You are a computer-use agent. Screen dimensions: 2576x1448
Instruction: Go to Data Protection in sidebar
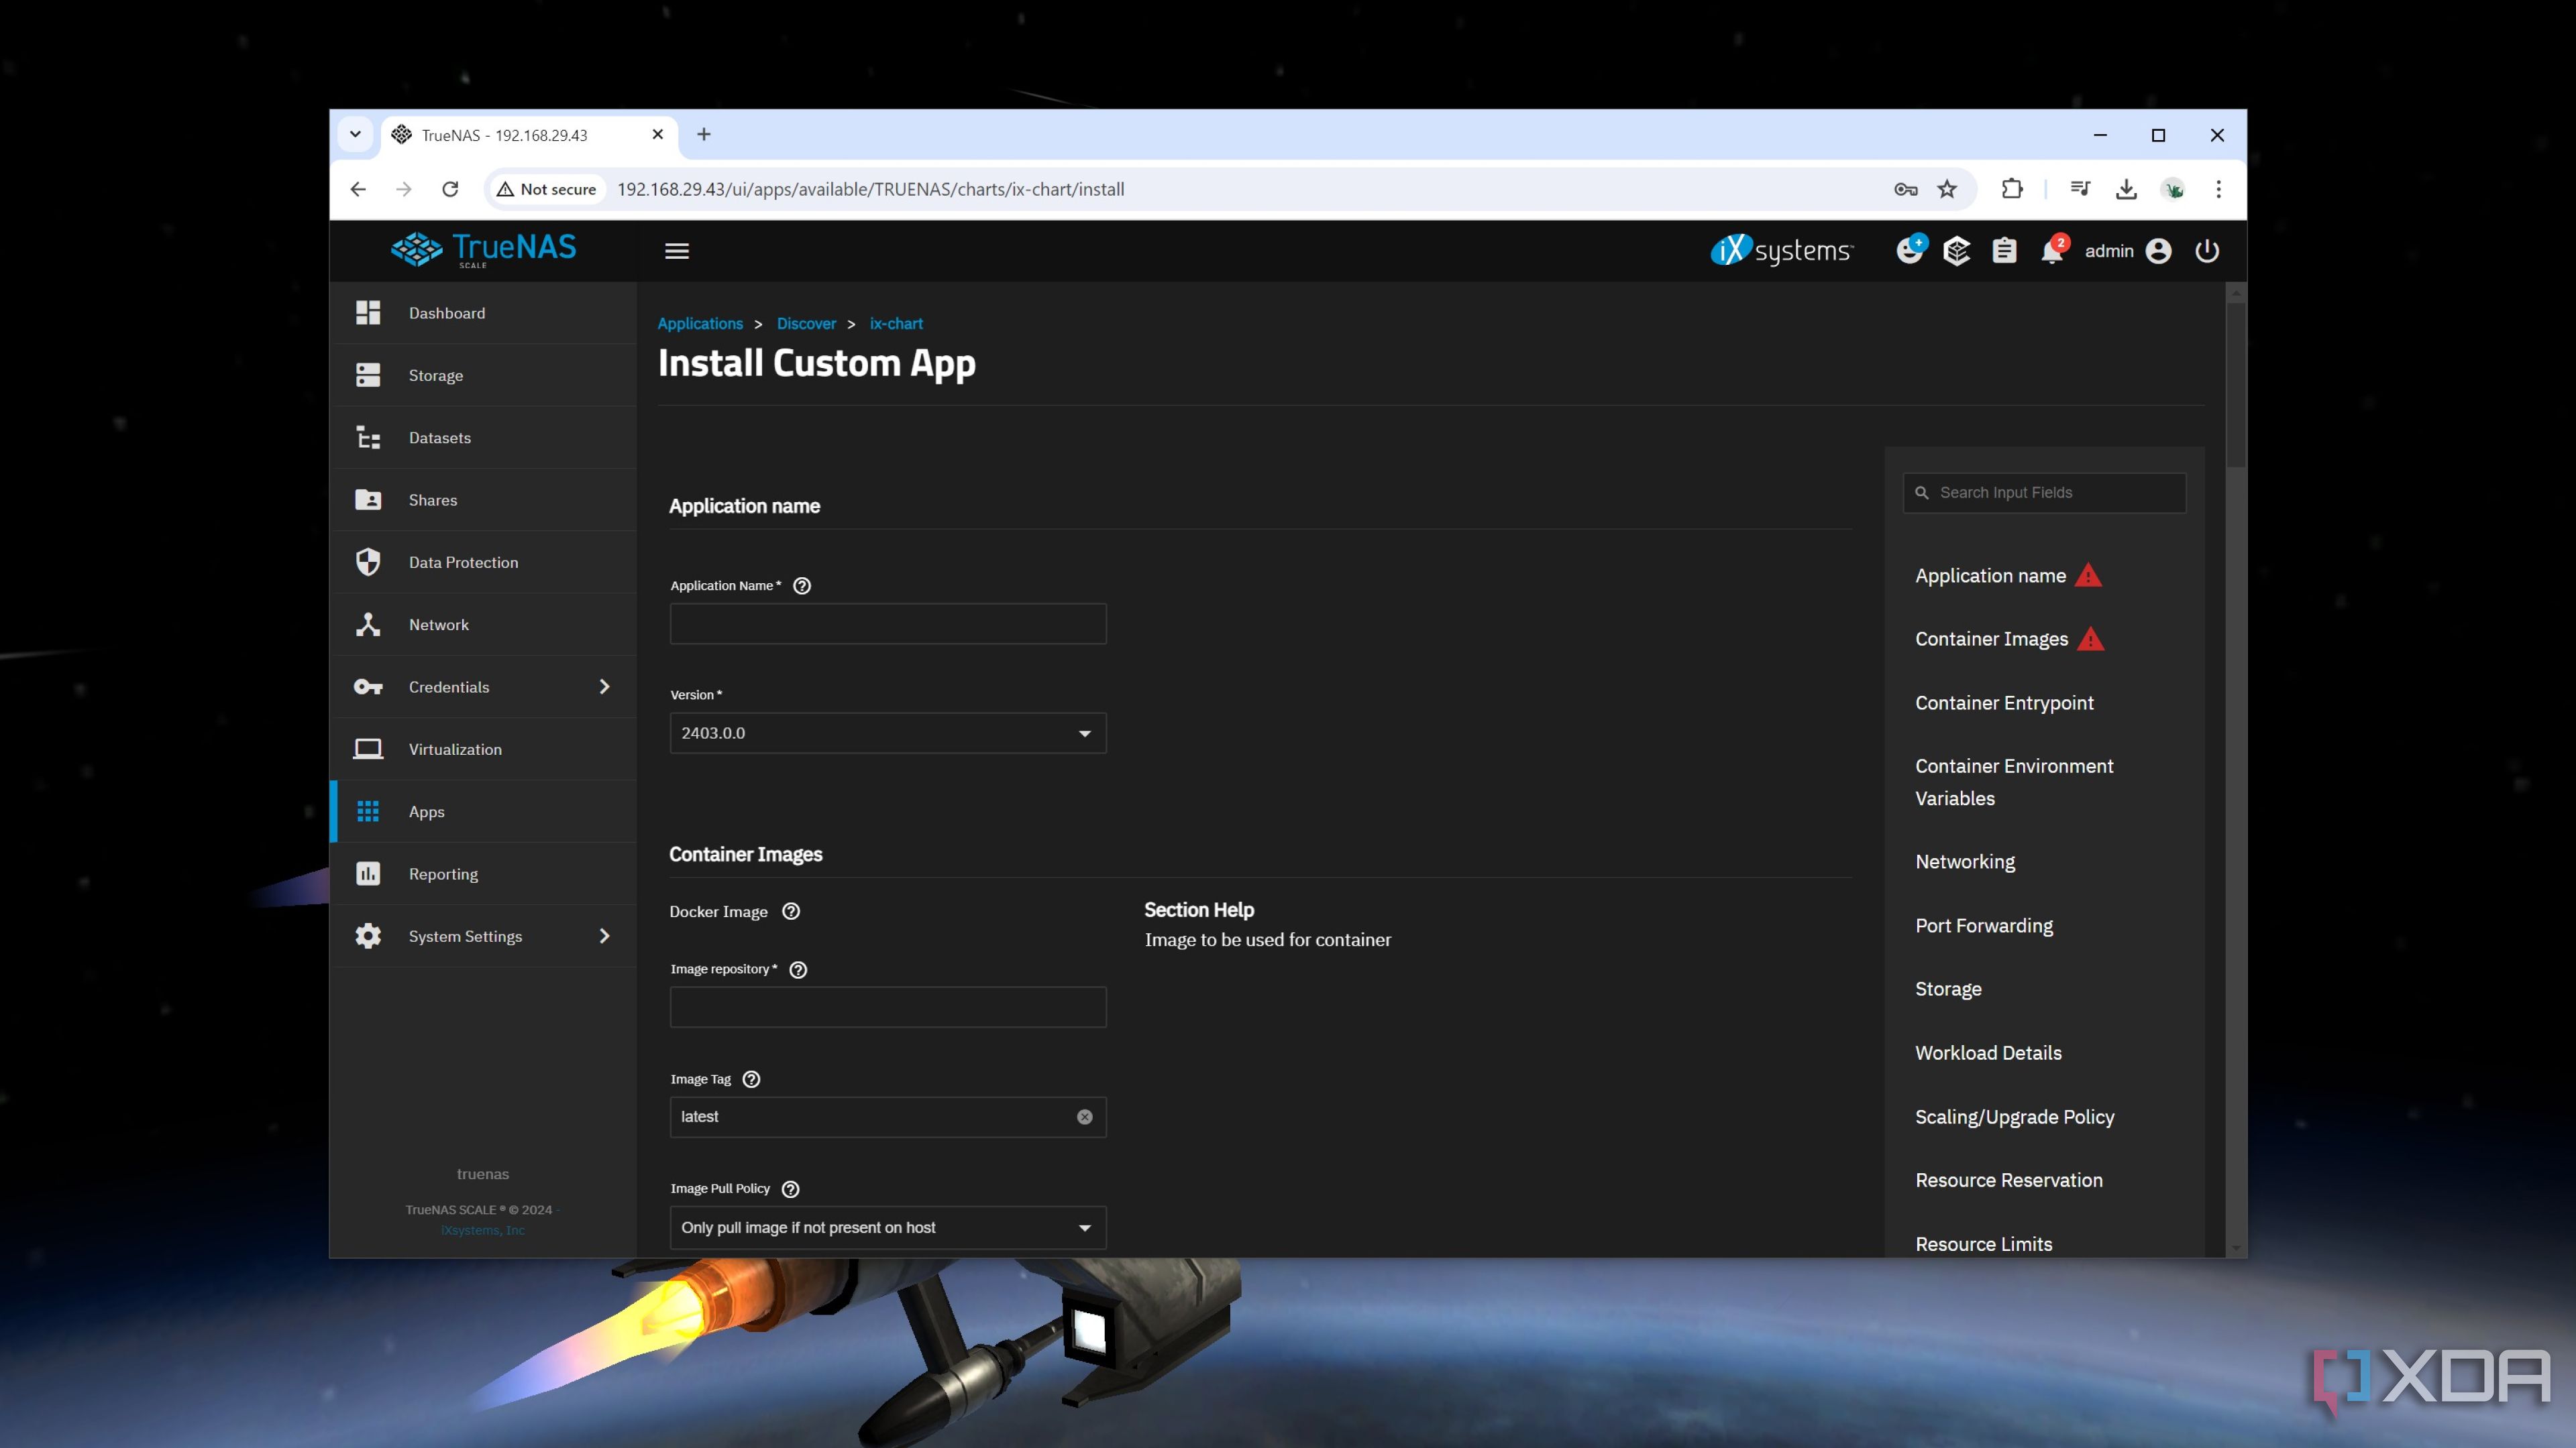463,562
